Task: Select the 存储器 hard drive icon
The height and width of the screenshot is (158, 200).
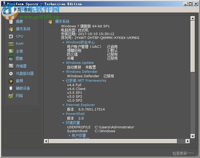Action: [x=11, y=66]
